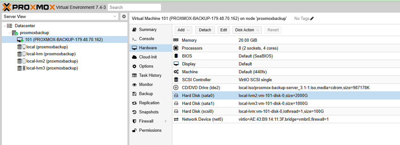Open the Server View dropdown
The height and width of the screenshot is (145, 400).
(115, 16)
